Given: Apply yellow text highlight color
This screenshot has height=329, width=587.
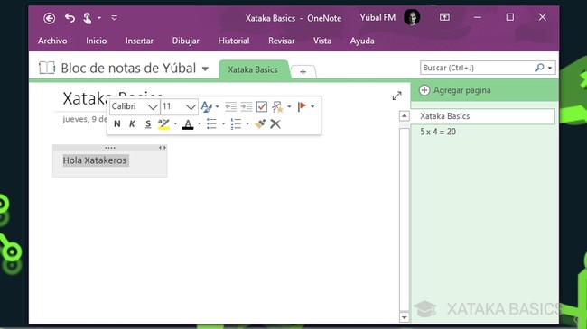Looking at the screenshot, I should click(x=163, y=123).
